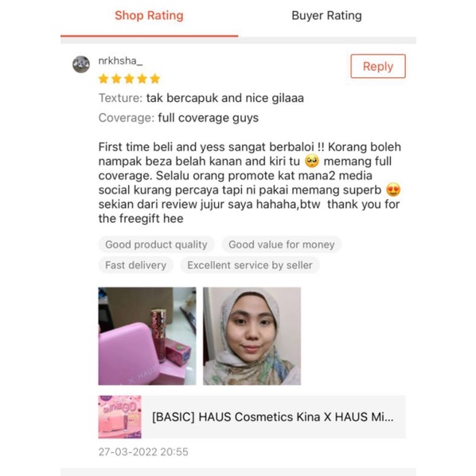Image resolution: width=476 pixels, height=476 pixels.
Task: Open the reviewer selfie photo
Action: click(x=252, y=336)
